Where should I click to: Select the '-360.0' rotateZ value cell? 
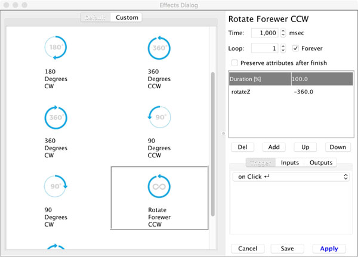coord(322,92)
